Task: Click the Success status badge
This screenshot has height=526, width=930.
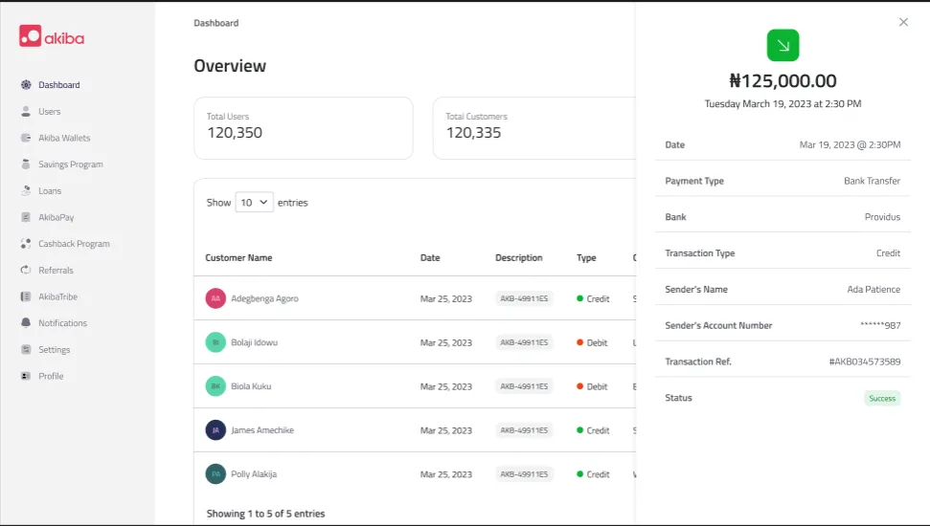Action: pyautogui.click(x=882, y=398)
